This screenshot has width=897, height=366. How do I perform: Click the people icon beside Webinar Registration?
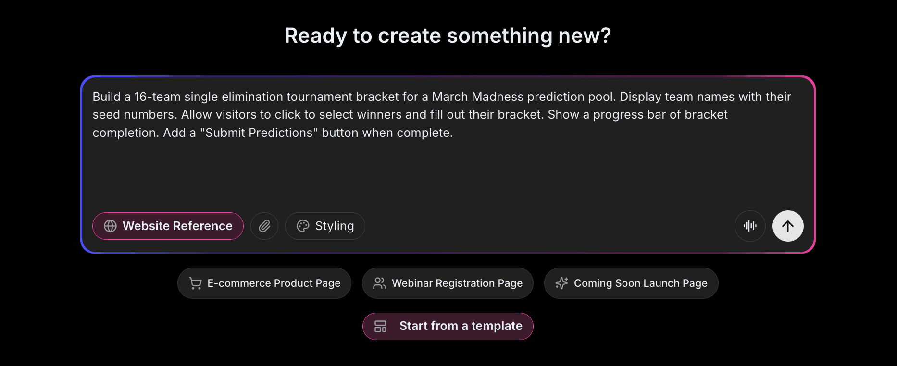(x=380, y=283)
